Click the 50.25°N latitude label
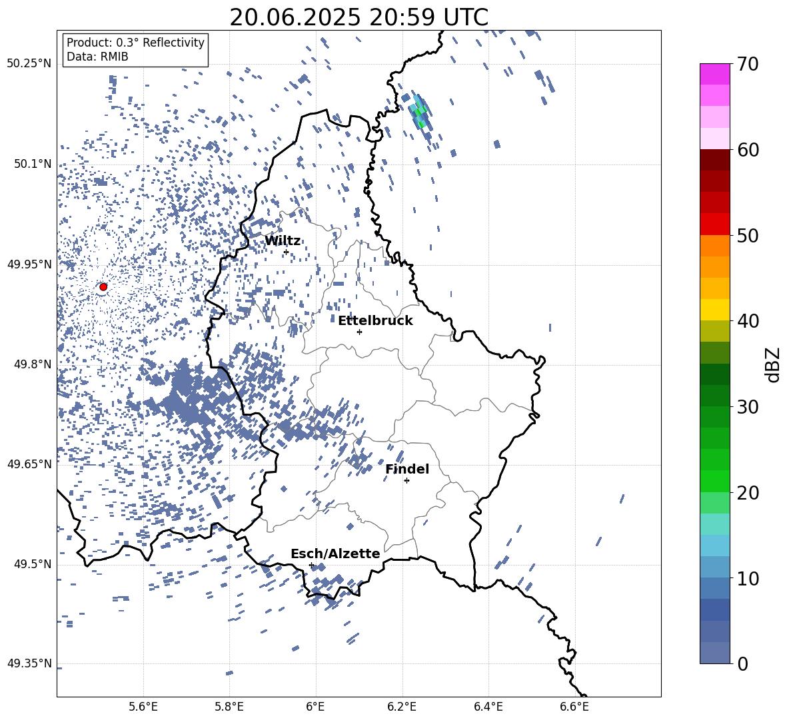This screenshot has height=720, width=789. point(29,64)
